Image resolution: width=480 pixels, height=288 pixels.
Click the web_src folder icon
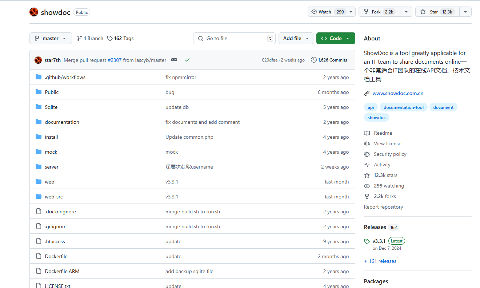[x=39, y=197]
